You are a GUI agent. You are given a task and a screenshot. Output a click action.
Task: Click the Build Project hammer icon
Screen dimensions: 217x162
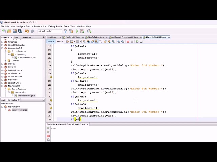[x=65, y=31]
